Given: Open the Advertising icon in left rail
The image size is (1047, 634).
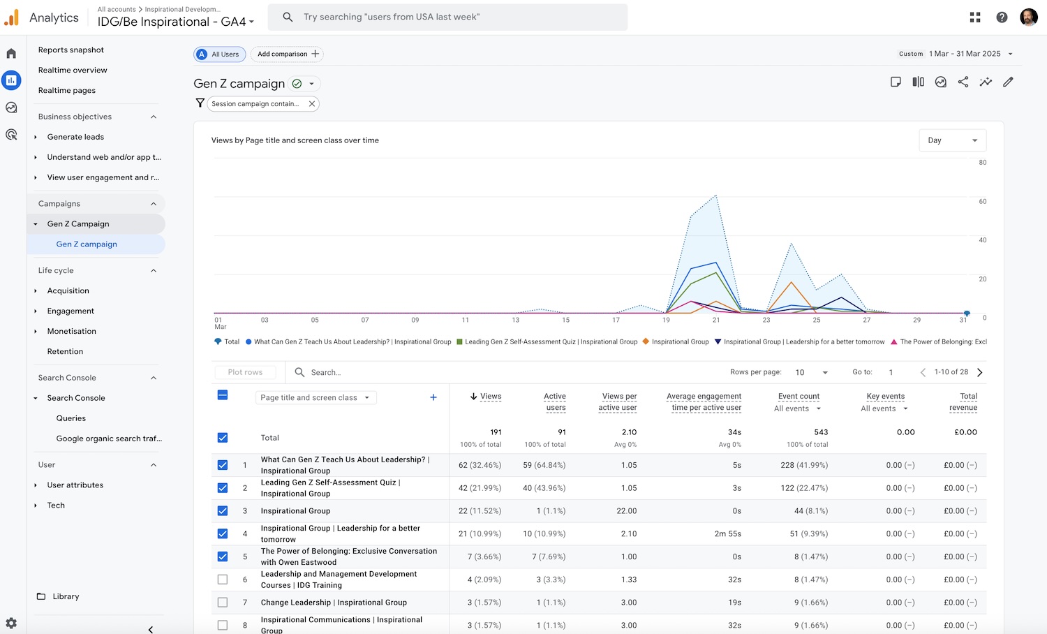Looking at the screenshot, I should [x=11, y=135].
